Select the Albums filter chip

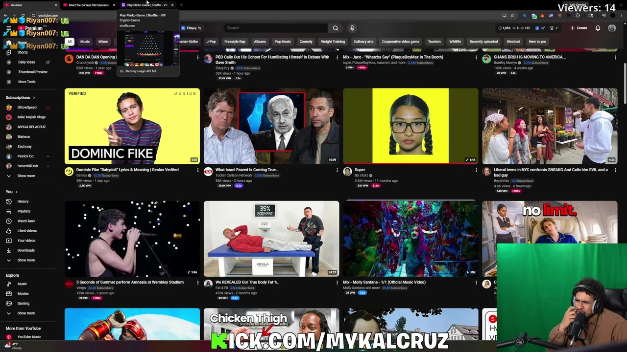[x=260, y=42]
